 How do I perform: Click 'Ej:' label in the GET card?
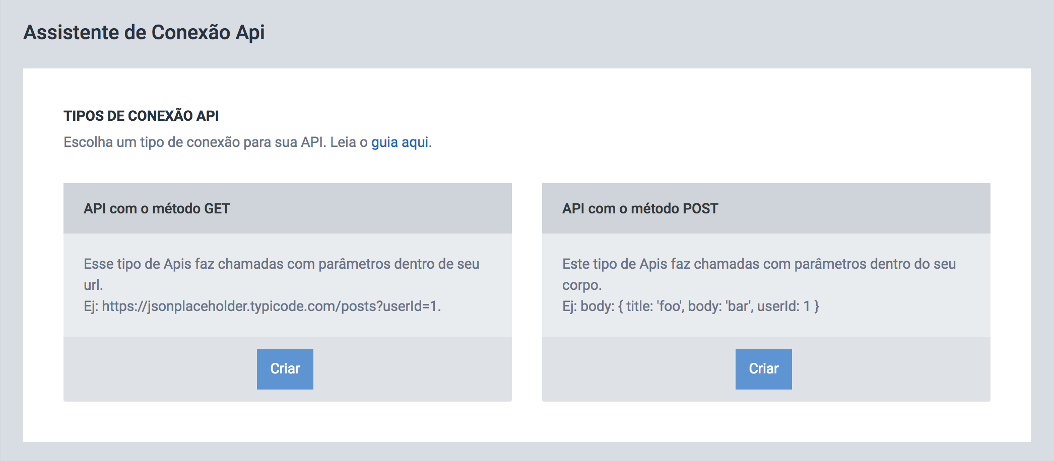point(91,306)
